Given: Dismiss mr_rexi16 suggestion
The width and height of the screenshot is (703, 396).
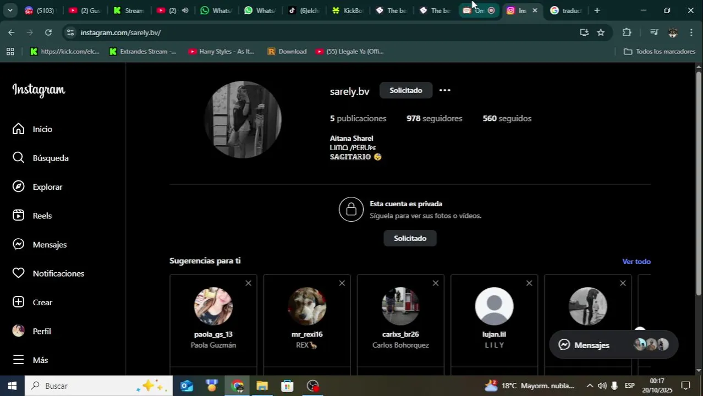Looking at the screenshot, I should click(342, 283).
